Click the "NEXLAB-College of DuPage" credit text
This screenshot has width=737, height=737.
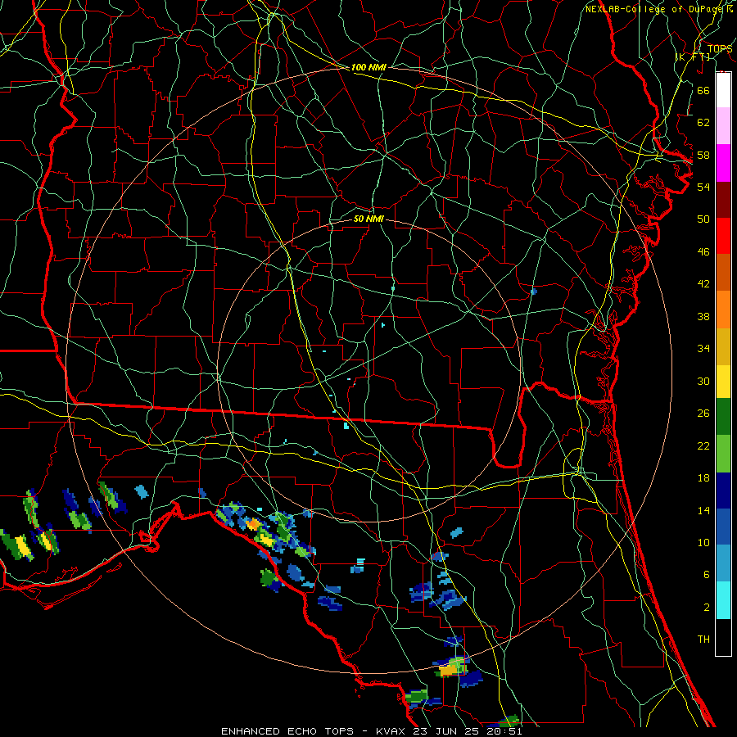coord(653,9)
